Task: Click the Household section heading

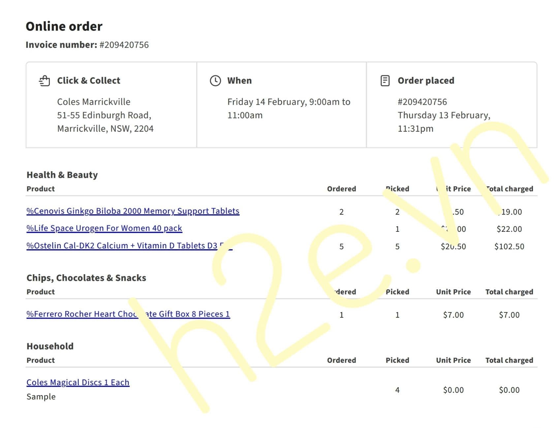Action: [x=50, y=346]
